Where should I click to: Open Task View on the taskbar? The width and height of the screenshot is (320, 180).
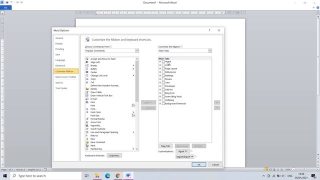[x=86, y=175]
